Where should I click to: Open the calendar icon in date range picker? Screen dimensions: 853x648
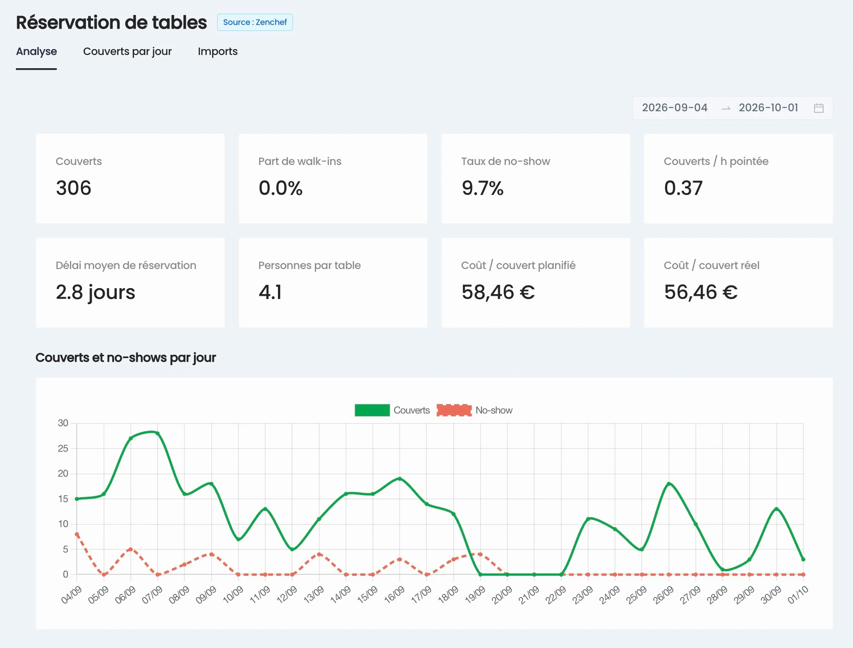(818, 108)
